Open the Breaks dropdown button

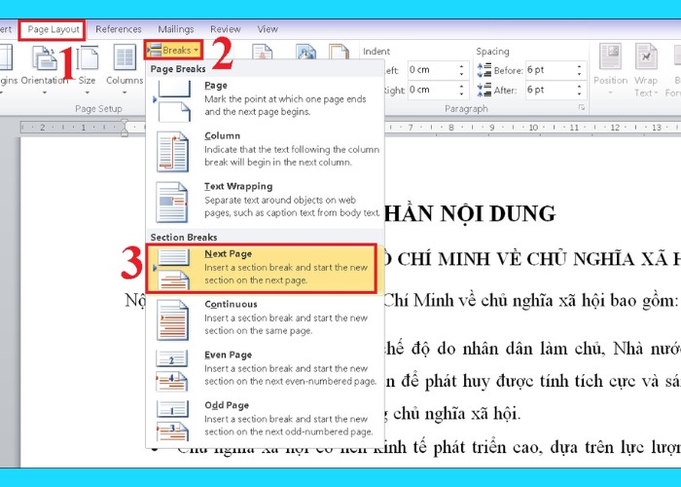coord(174,51)
